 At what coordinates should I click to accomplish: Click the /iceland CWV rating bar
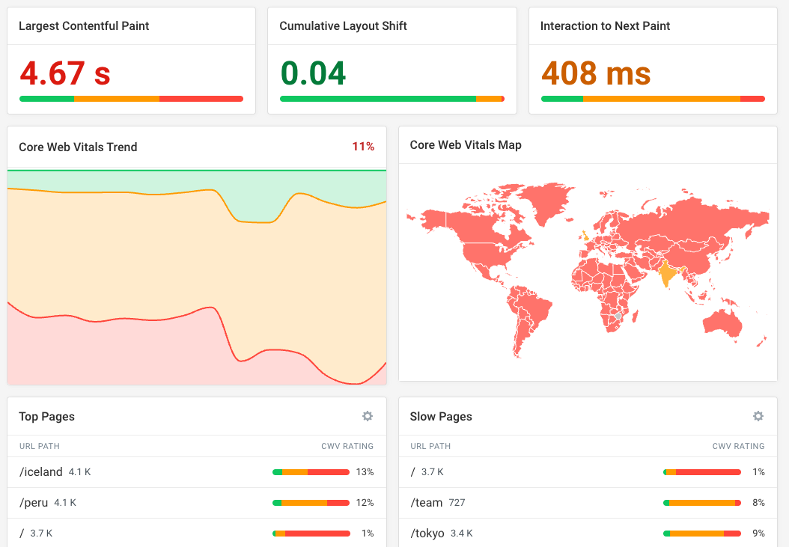pyautogui.click(x=311, y=472)
